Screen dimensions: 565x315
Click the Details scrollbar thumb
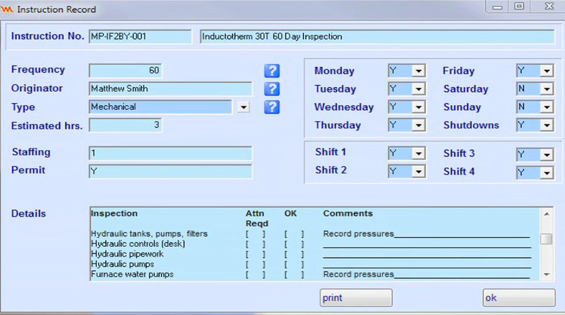[x=546, y=239]
